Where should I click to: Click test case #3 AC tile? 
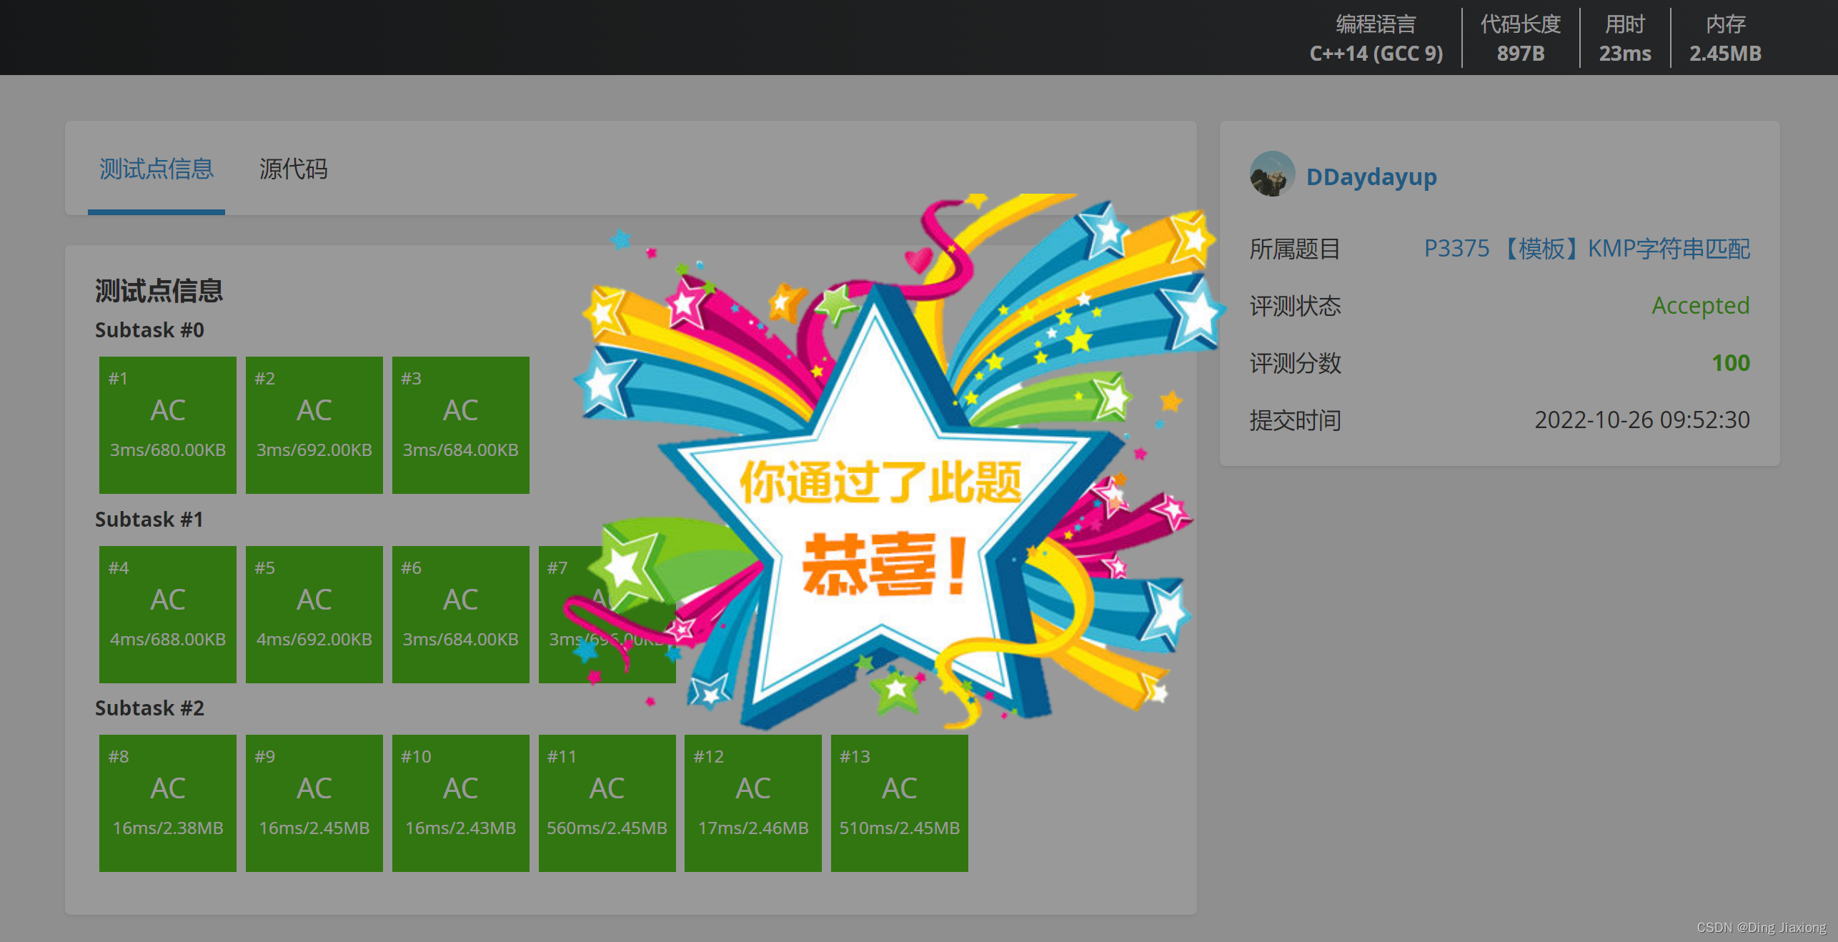pos(461,425)
